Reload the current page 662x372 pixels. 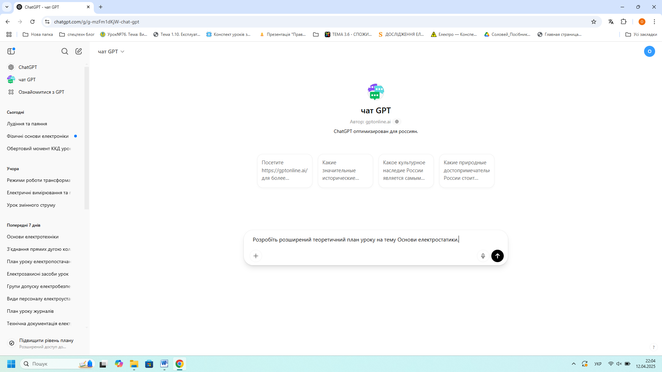coord(32,22)
